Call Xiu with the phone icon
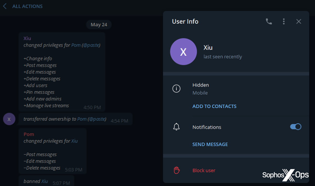Image resolution: width=315 pixels, height=186 pixels. click(269, 22)
